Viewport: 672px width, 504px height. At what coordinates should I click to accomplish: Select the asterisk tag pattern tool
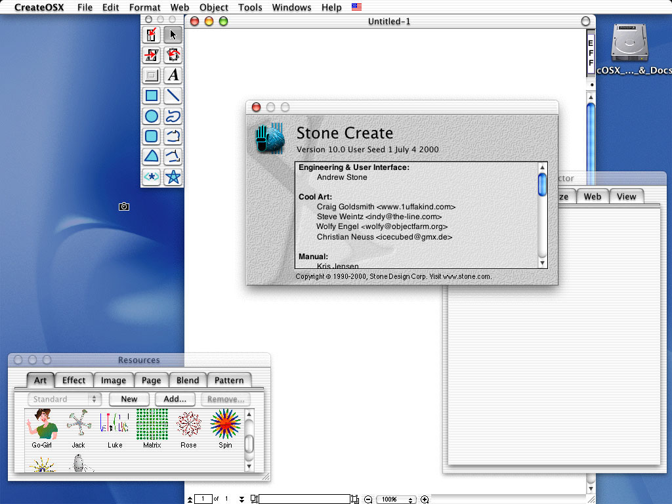click(x=152, y=177)
